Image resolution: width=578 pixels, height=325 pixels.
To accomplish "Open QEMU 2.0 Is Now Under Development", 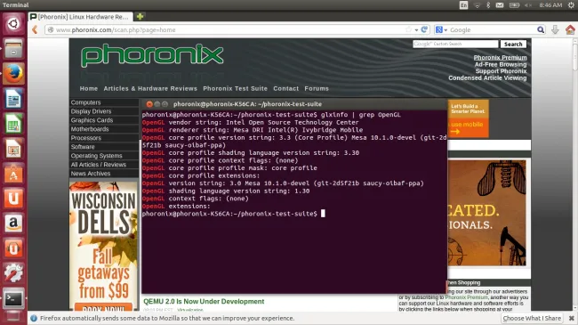I will [204, 301].
